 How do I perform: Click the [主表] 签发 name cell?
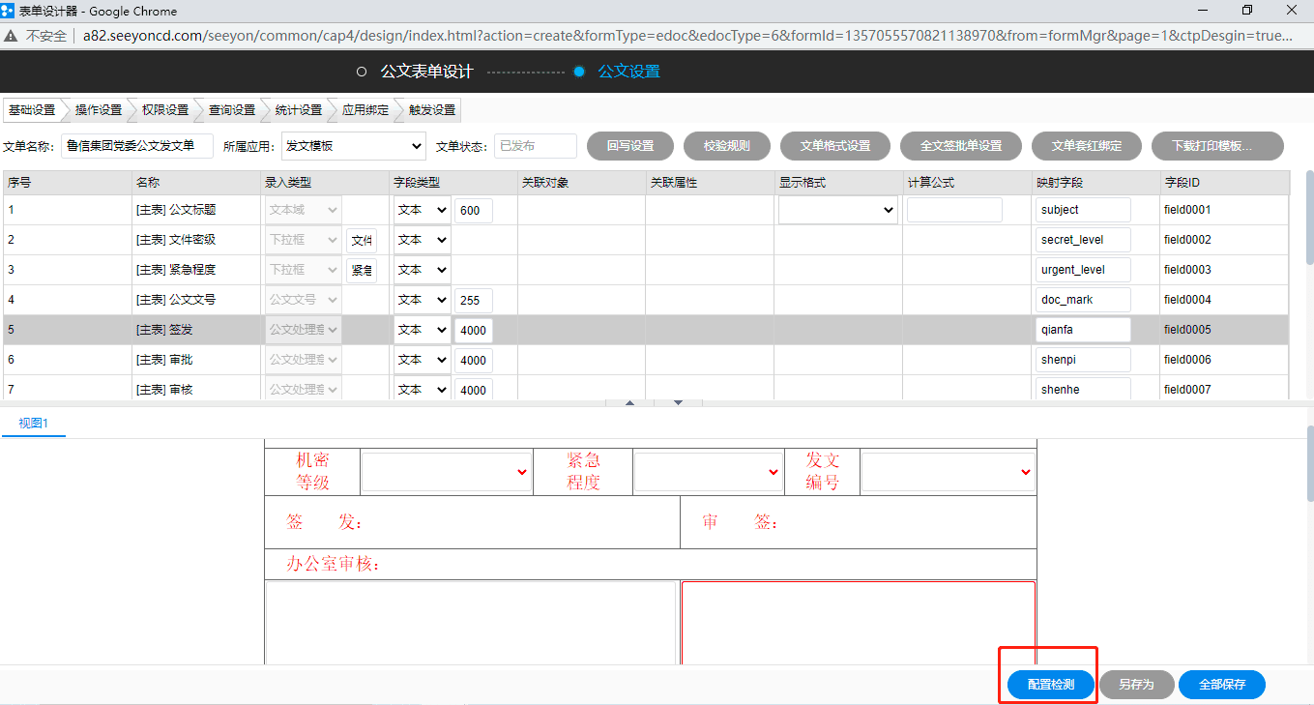pyautogui.click(x=196, y=330)
